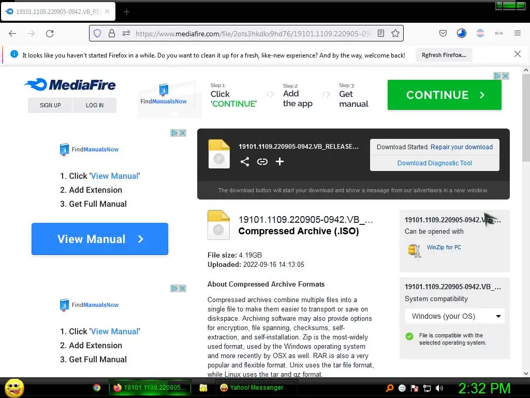Click the Chrome icon on taskbar
This screenshot has height=398, width=530.
pyautogui.click(x=97, y=388)
